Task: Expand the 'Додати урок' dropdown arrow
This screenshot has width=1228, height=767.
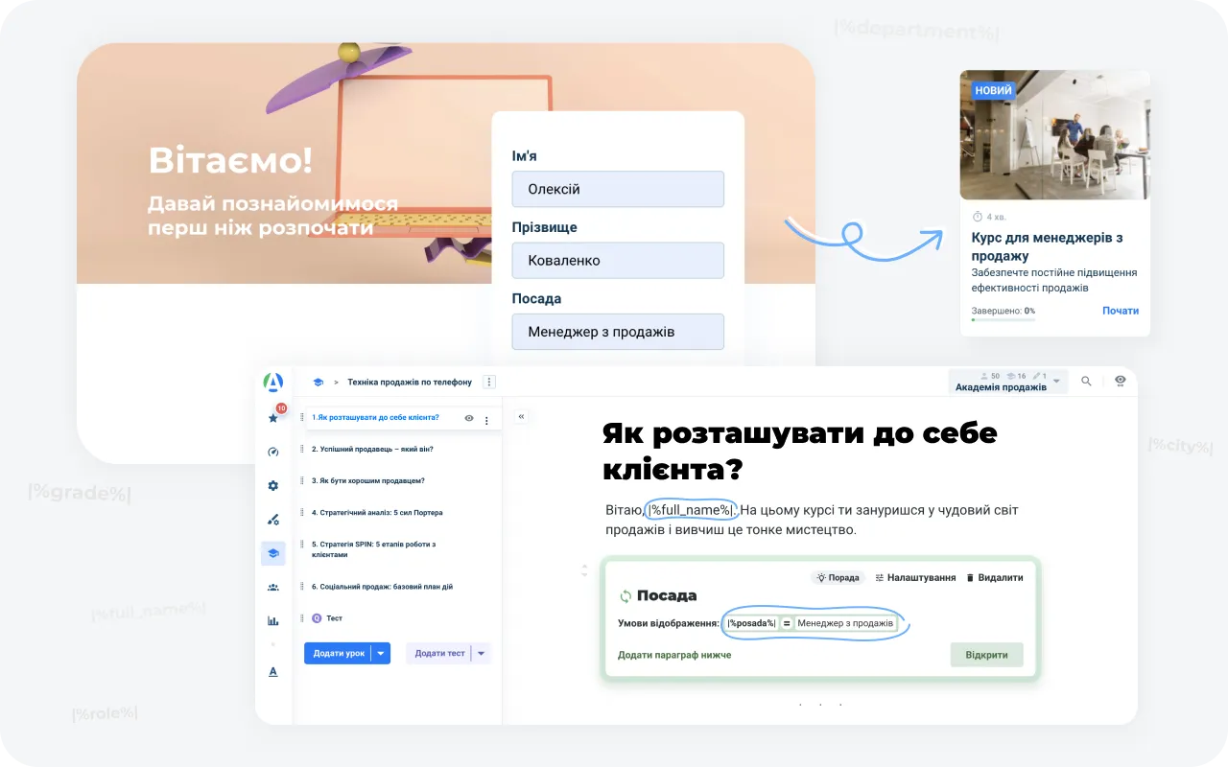Action: [x=382, y=653]
